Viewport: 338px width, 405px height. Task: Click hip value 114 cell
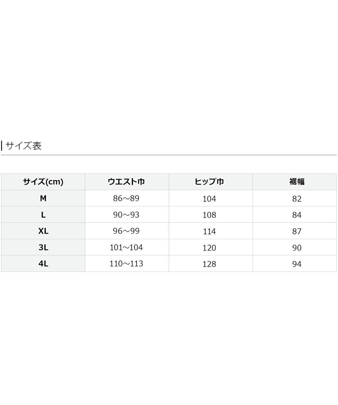click(x=209, y=231)
